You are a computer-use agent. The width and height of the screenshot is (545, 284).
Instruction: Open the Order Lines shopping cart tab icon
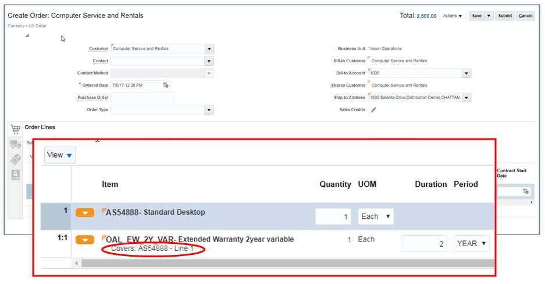[15, 129]
